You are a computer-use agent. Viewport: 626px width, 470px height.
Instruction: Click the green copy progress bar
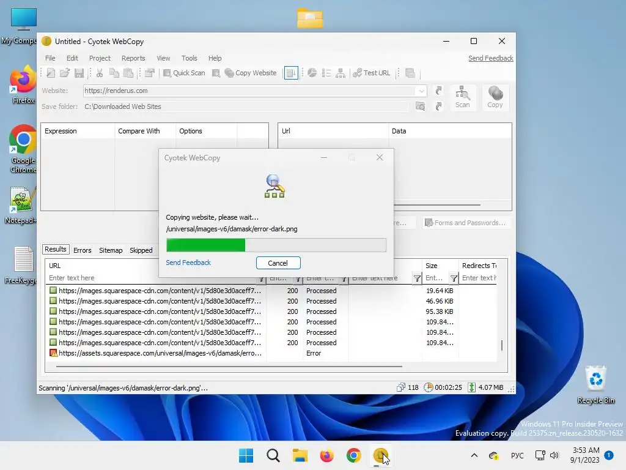[276, 245]
